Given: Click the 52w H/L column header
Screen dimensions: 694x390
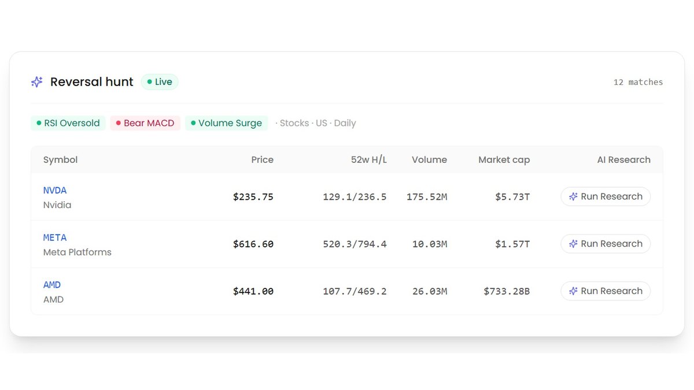Looking at the screenshot, I should (x=368, y=160).
